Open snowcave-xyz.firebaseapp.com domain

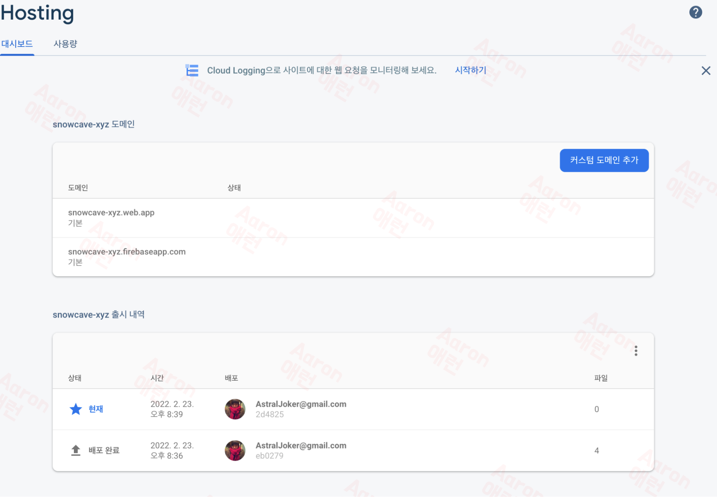pyautogui.click(x=127, y=252)
